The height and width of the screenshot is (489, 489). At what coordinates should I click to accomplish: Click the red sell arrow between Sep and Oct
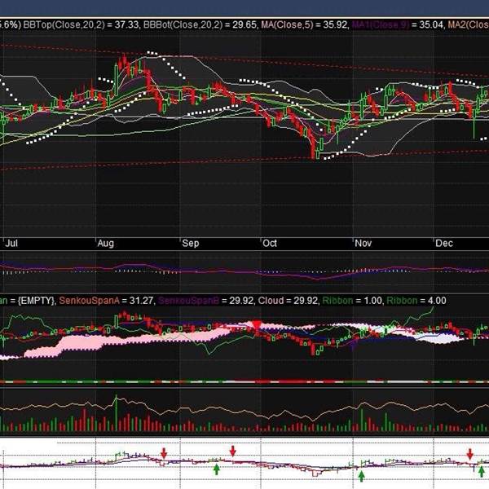232,451
